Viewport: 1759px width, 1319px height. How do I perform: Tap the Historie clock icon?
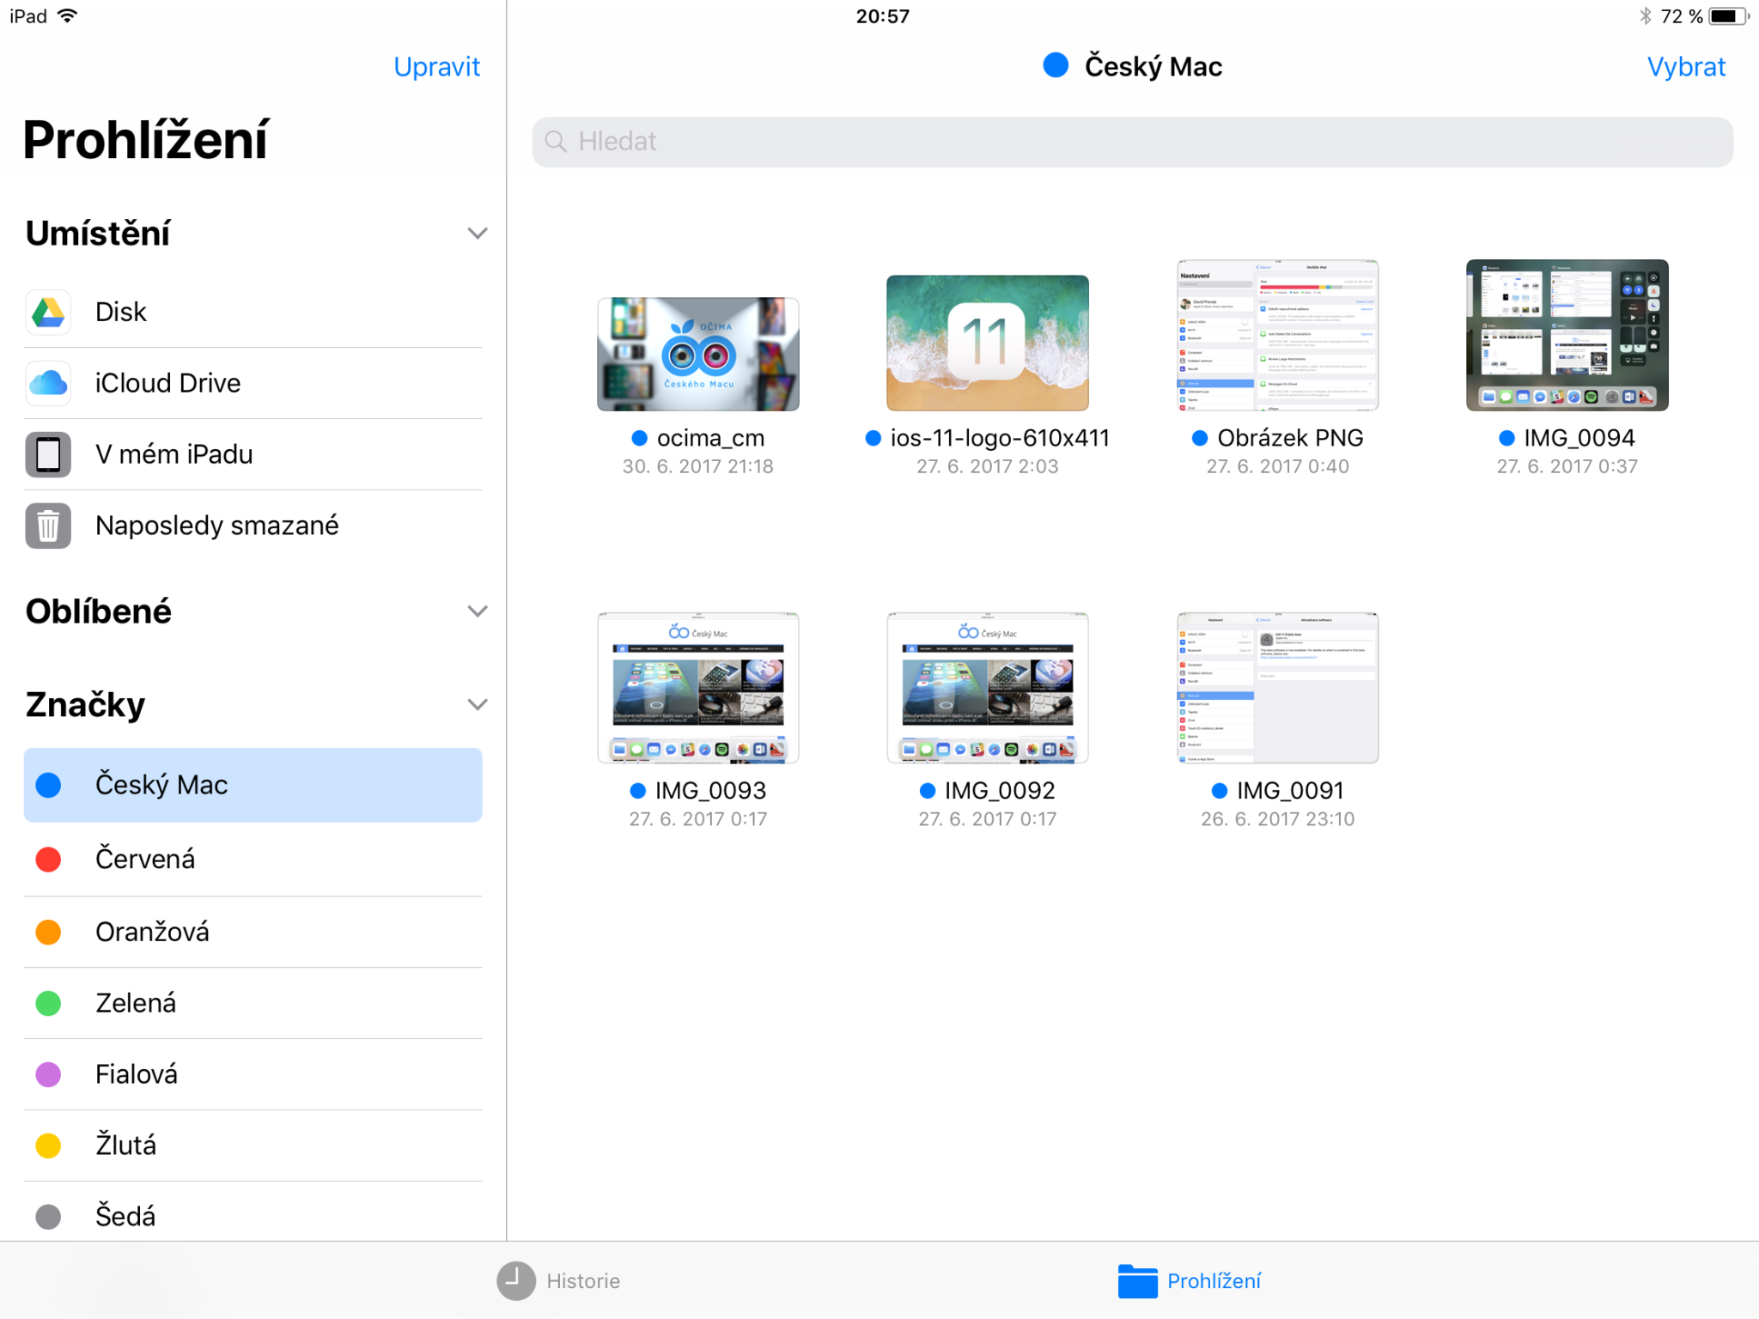point(515,1280)
